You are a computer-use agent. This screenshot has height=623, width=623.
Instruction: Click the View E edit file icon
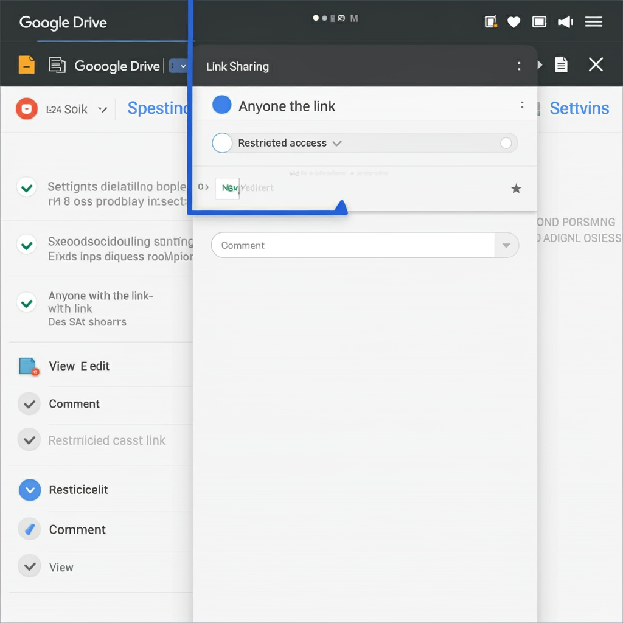point(29,366)
